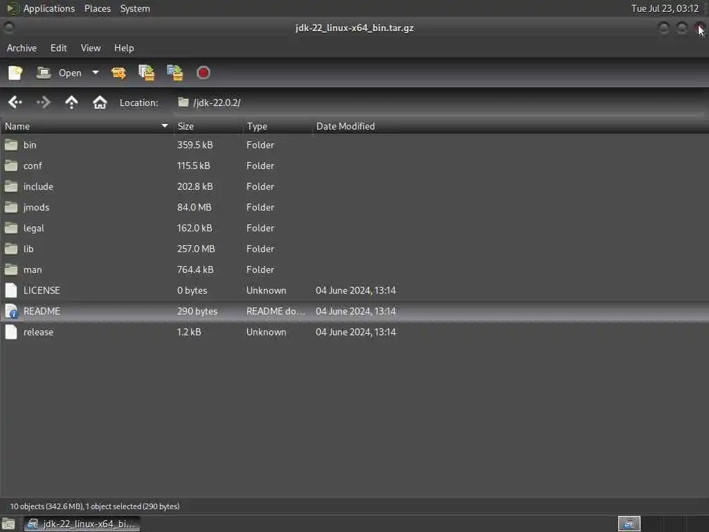Open the Help menu
This screenshot has height=532, width=709.
click(124, 48)
